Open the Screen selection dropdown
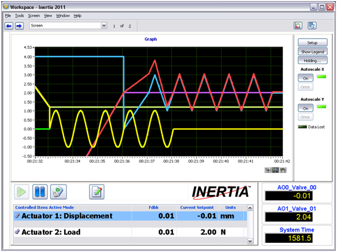Image resolution: width=337 pixels, height=252 pixels. point(103,26)
